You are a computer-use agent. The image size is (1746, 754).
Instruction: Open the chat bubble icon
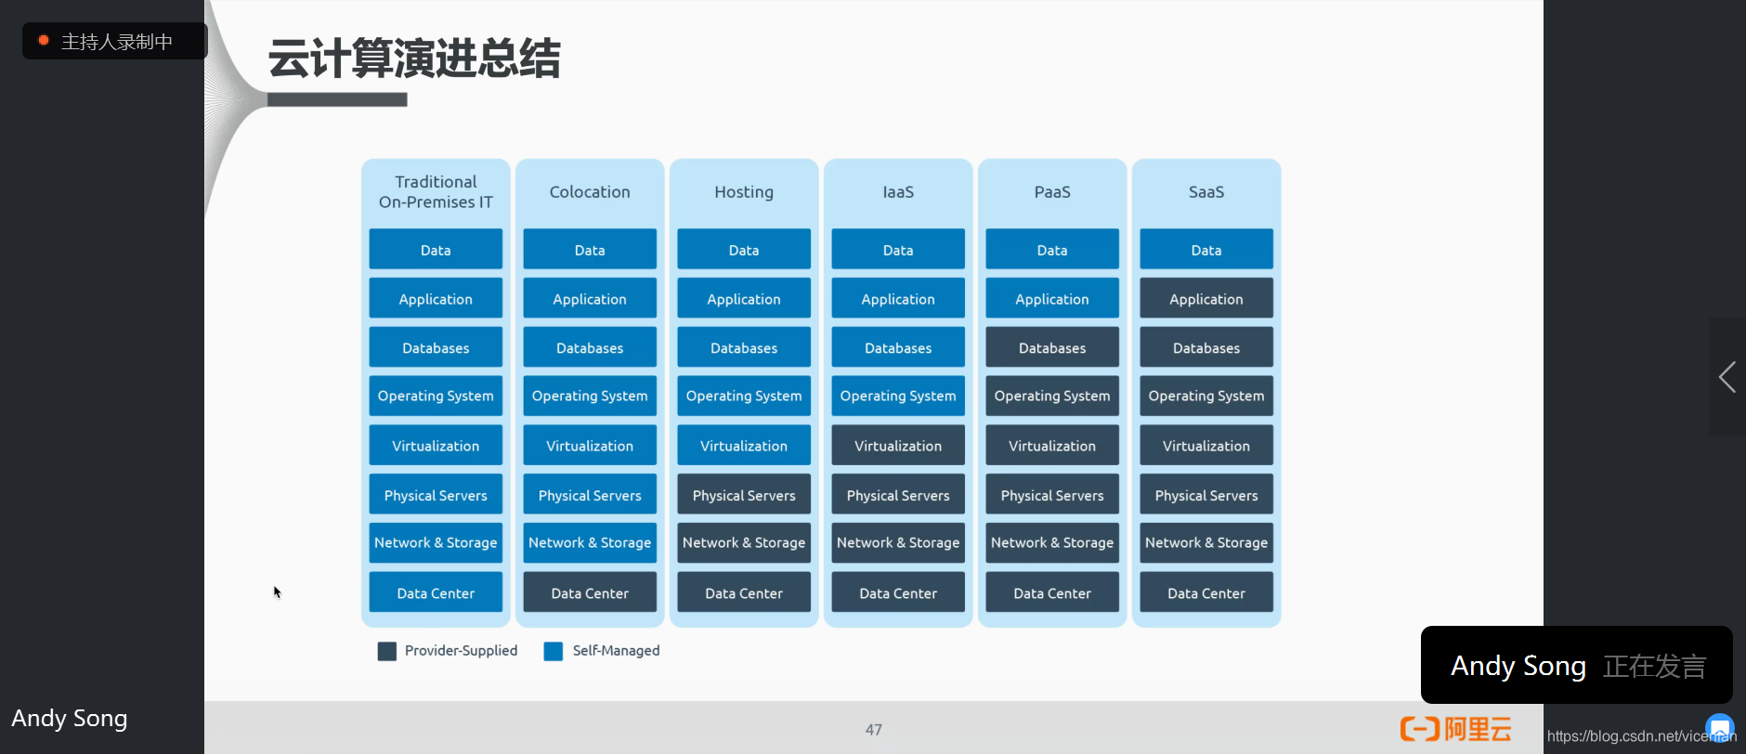[x=1720, y=728]
